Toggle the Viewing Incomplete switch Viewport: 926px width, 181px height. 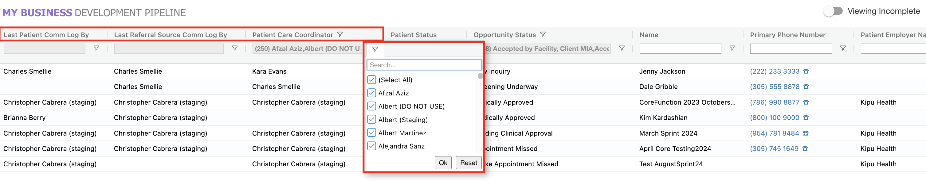pos(833,11)
